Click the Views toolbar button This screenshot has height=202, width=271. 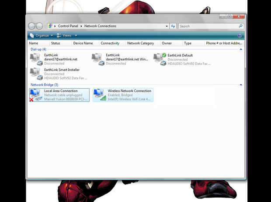64,35
